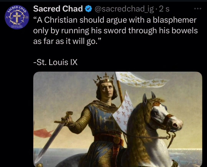Click the 2 s timestamp
Screen dimensions: 207x167
[164, 9]
